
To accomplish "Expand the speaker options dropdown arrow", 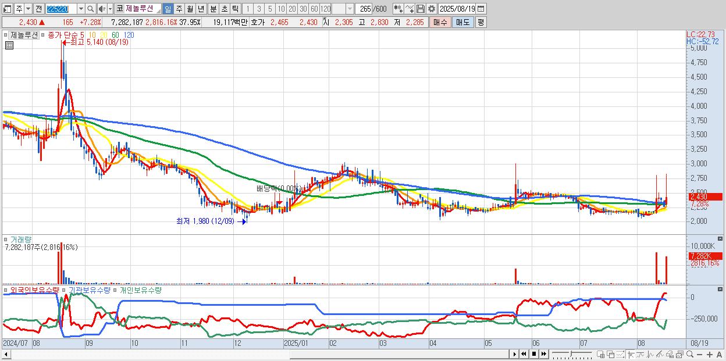I will pyautogui.click(x=110, y=9).
